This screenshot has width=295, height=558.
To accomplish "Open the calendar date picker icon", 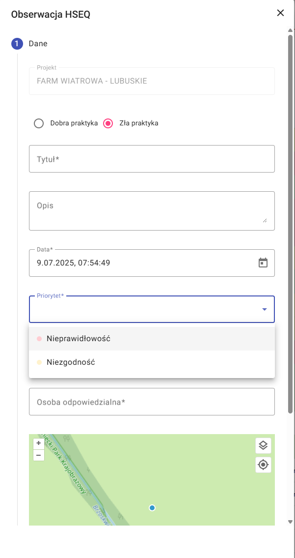I will [263, 263].
